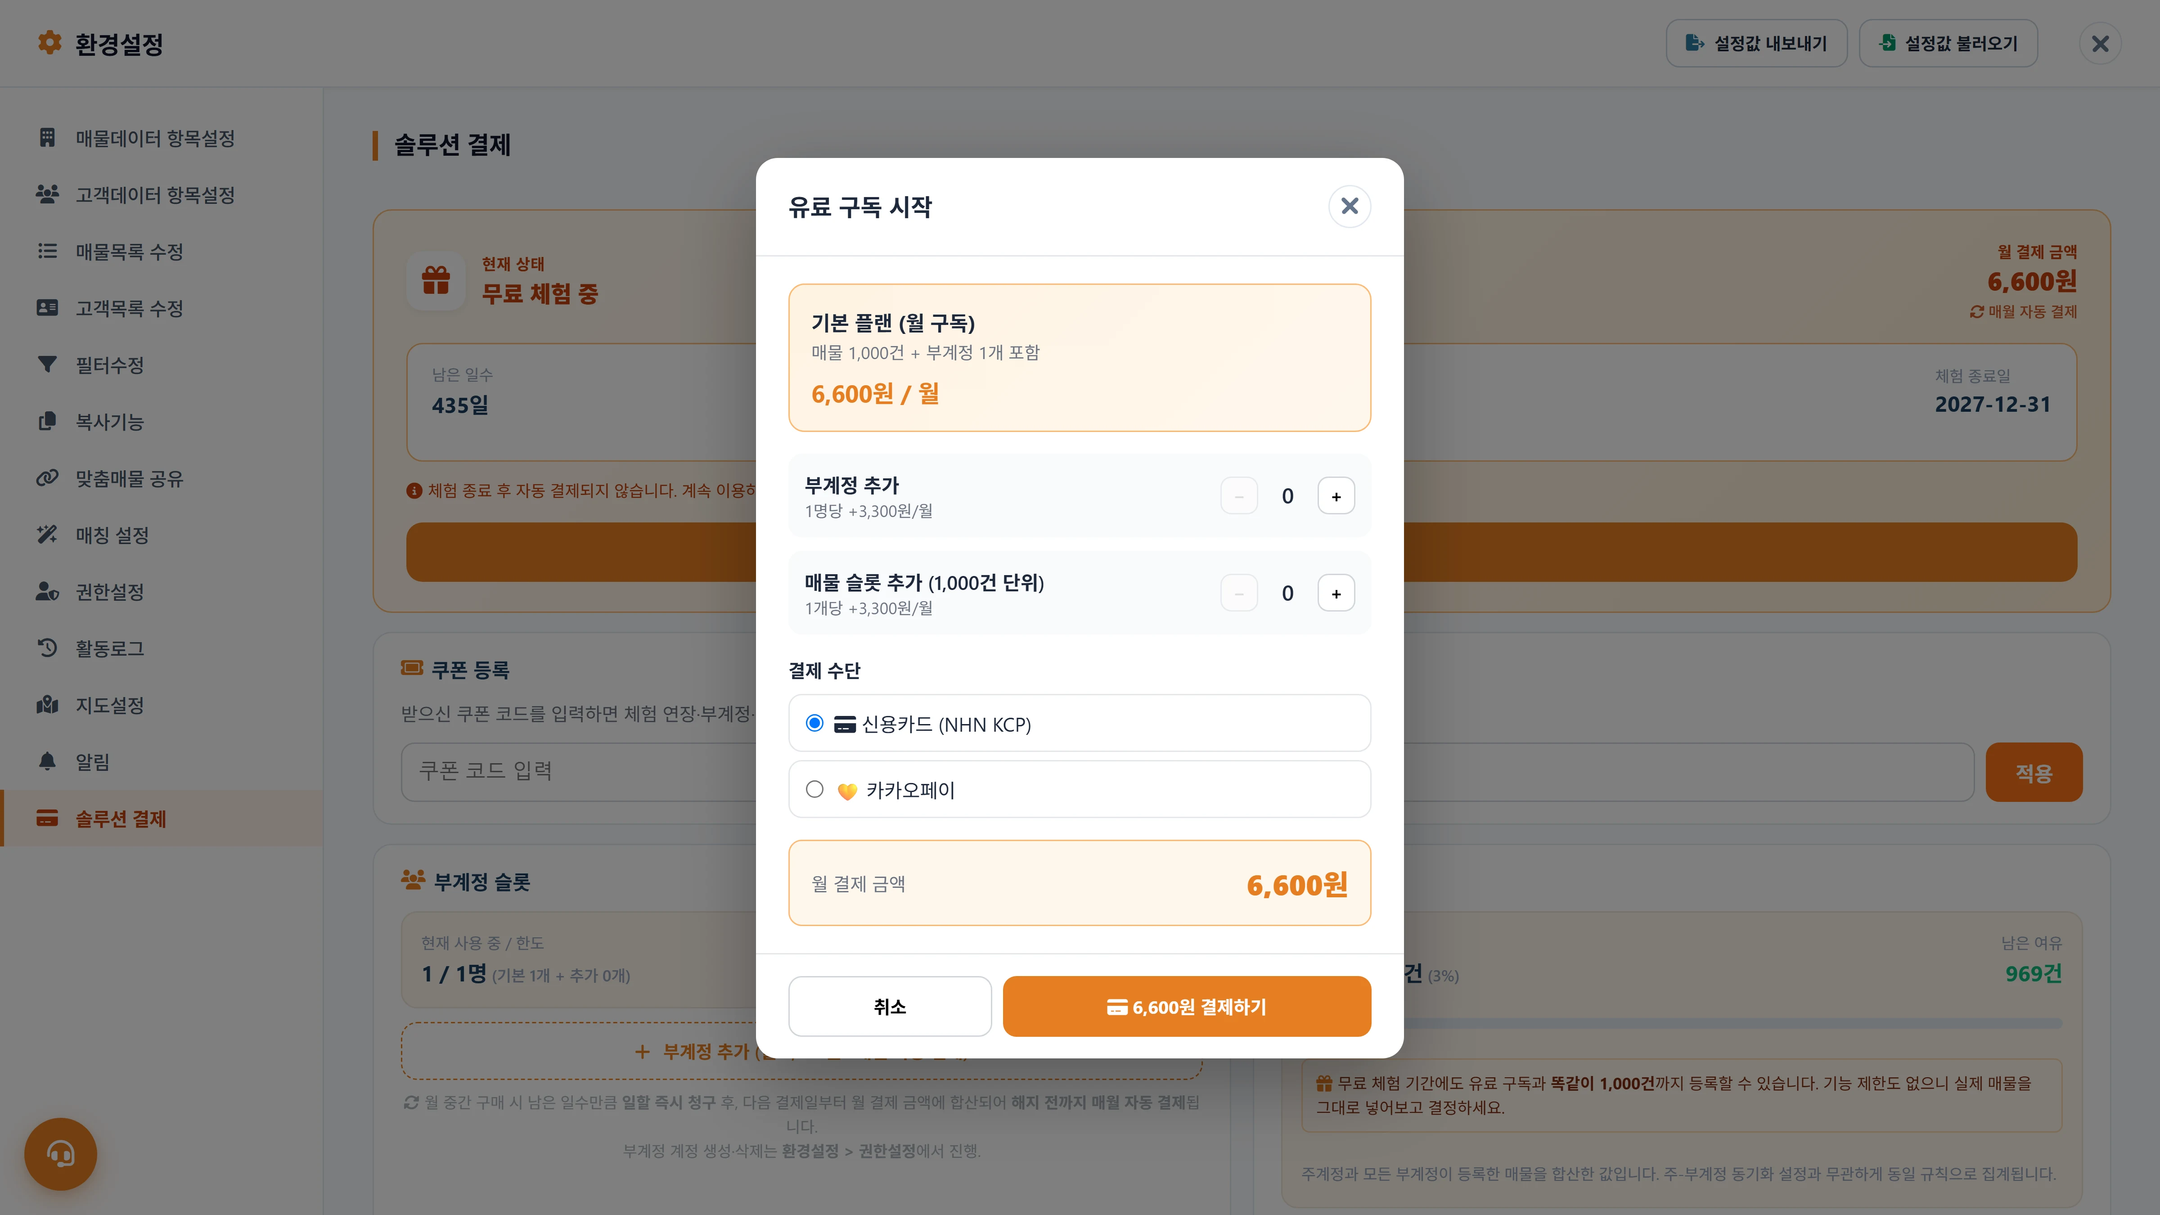Image resolution: width=2160 pixels, height=1215 pixels.
Task: Click the 카카오페이 option row
Action: coord(1079,789)
